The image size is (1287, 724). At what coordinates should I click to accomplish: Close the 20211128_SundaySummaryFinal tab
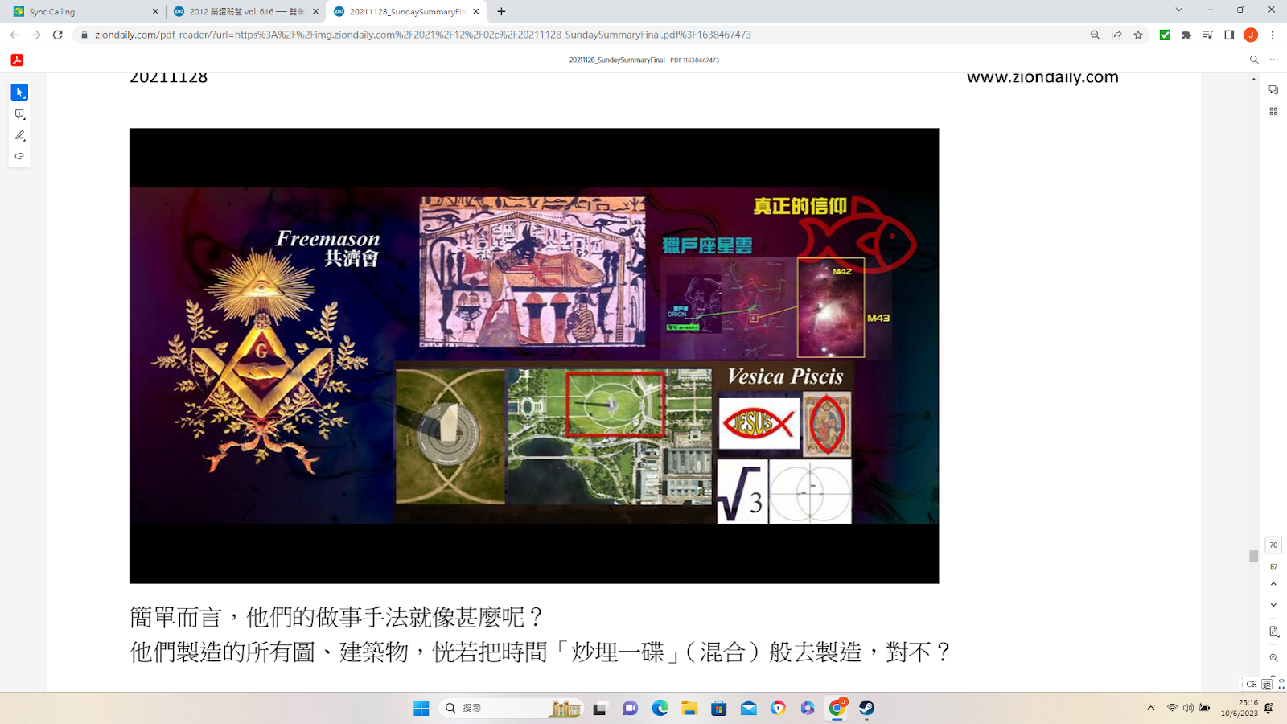point(476,11)
